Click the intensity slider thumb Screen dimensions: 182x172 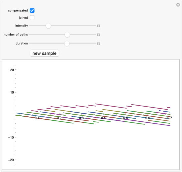pyautogui.click(x=48, y=26)
